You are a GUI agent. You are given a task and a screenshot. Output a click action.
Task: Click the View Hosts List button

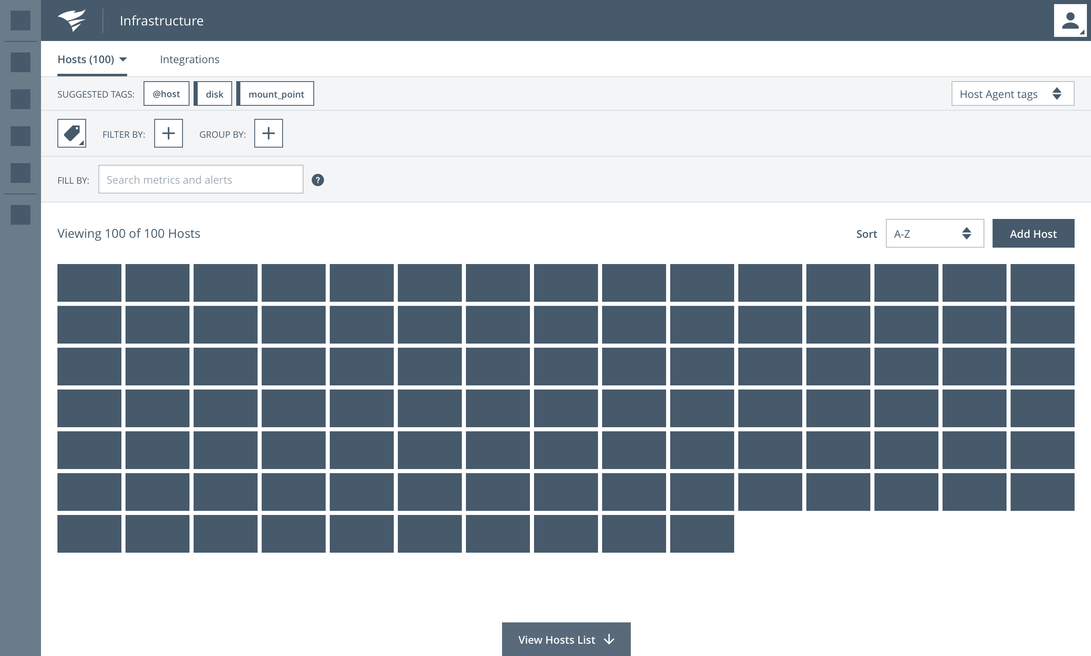[566, 639]
